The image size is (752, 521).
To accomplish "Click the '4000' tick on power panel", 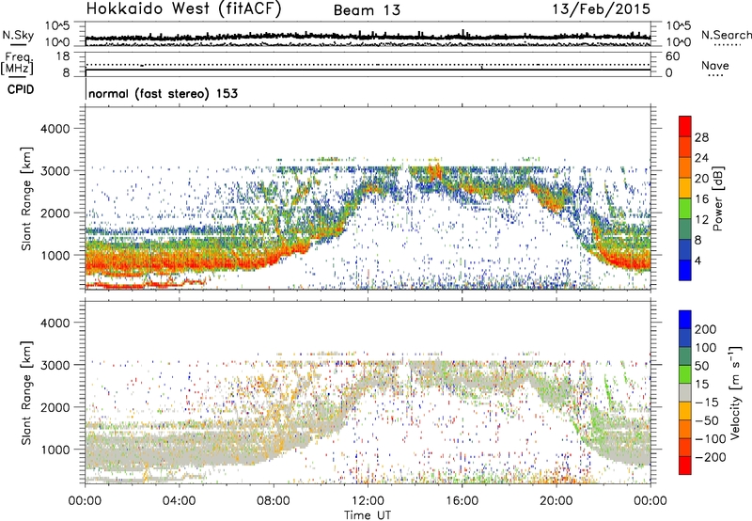I will [x=55, y=129].
